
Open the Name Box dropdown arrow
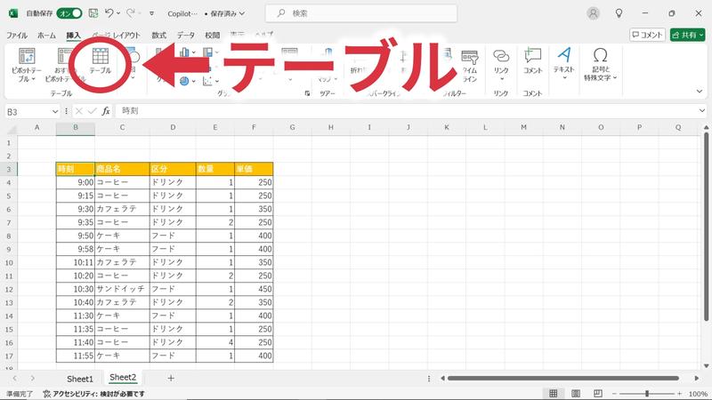tap(55, 111)
